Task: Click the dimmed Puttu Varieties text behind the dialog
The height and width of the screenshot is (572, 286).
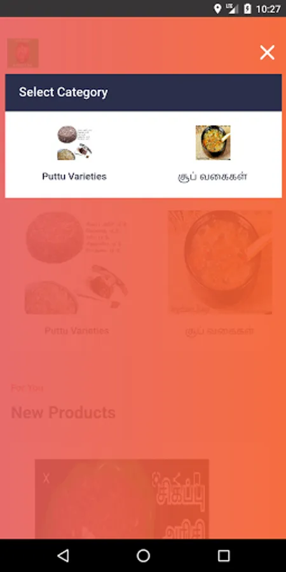Action: coord(77,331)
